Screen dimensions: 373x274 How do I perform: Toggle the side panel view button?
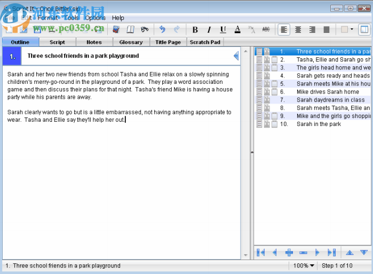point(364,29)
